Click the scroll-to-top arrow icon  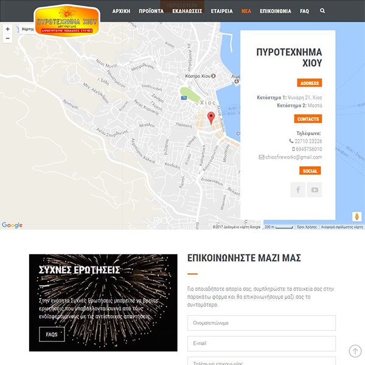coord(355,351)
